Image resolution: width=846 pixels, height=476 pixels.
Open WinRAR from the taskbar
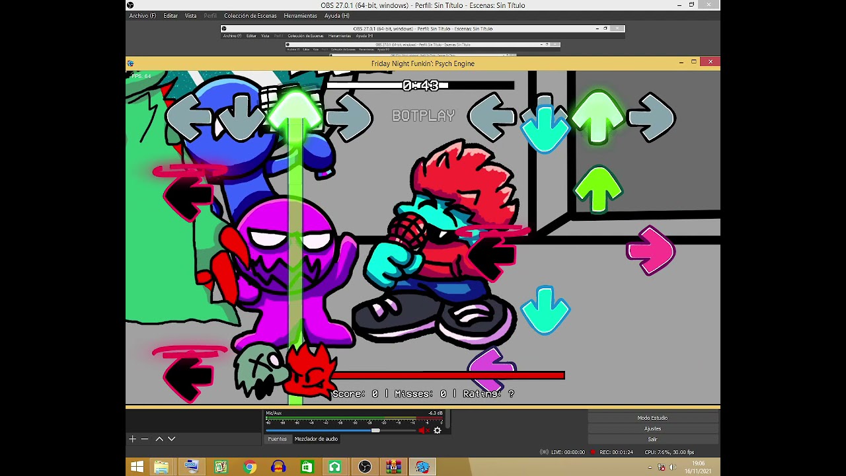(x=393, y=467)
